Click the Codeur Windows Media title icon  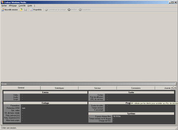point(2,2)
